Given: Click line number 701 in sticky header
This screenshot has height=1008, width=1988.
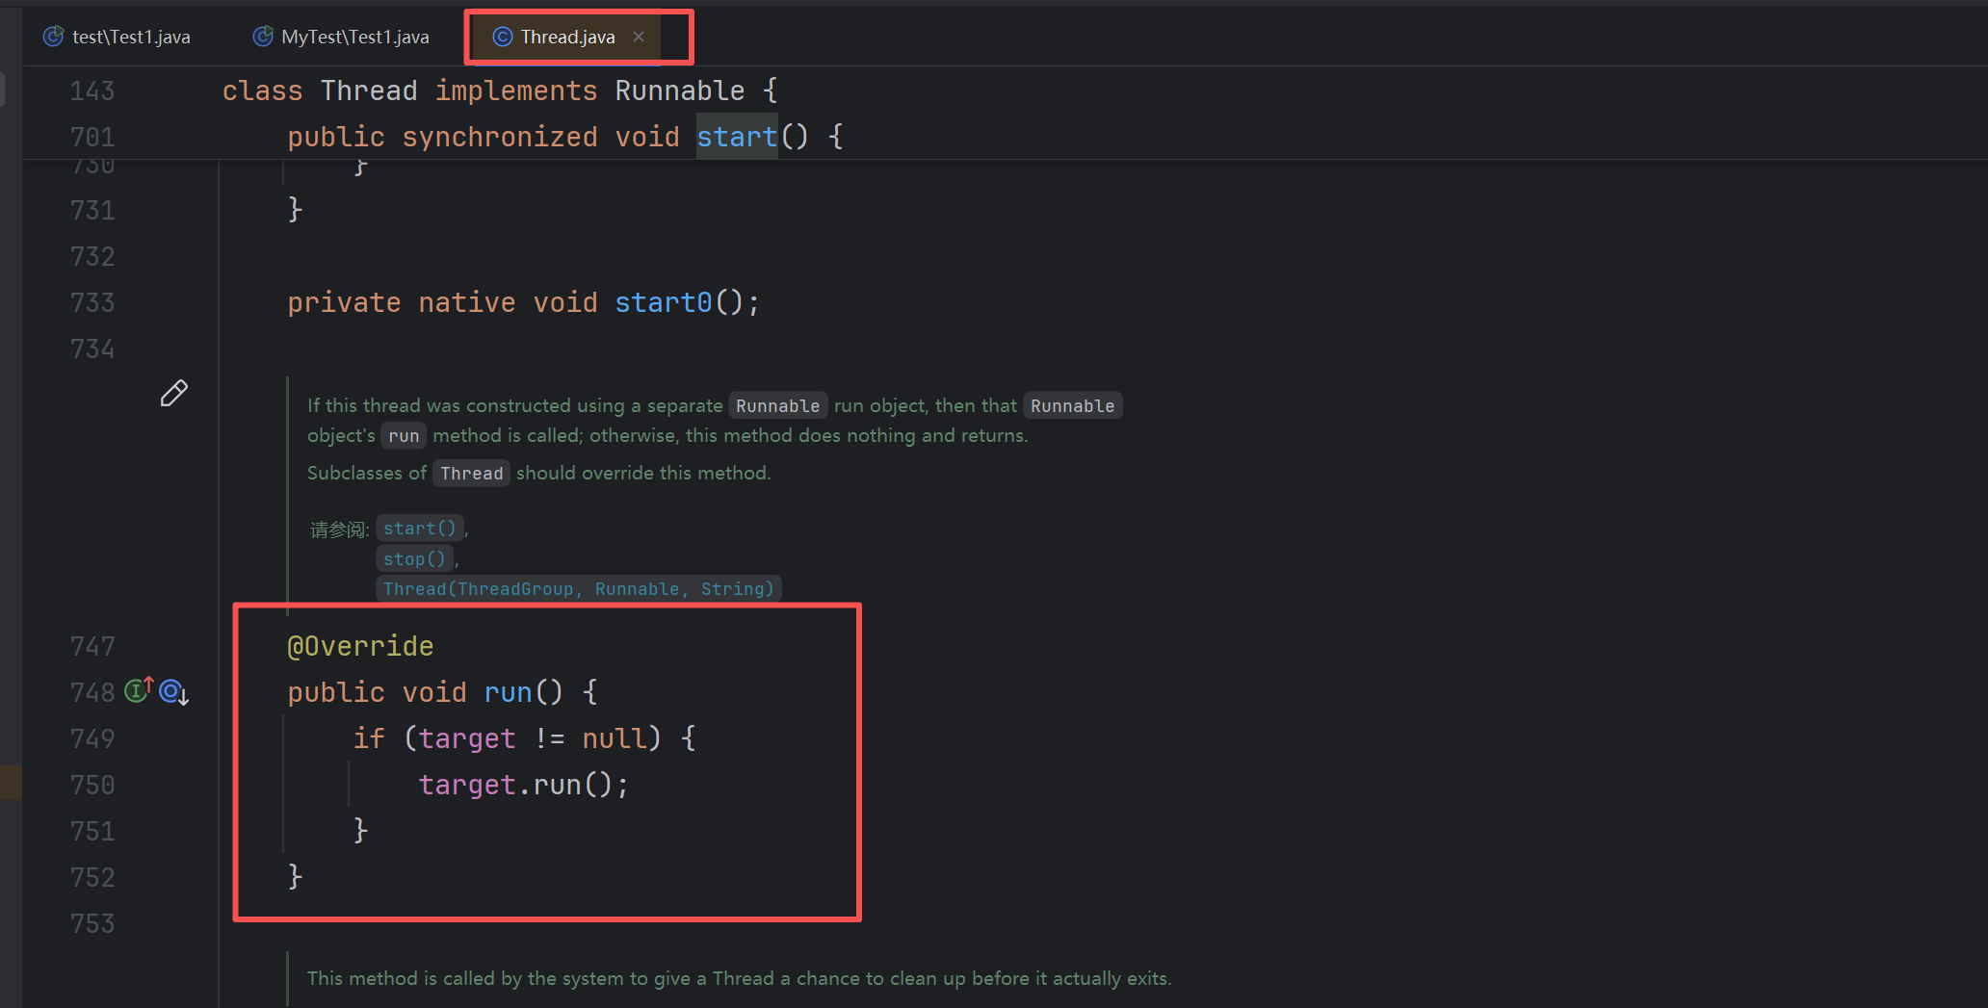Looking at the screenshot, I should 92,137.
